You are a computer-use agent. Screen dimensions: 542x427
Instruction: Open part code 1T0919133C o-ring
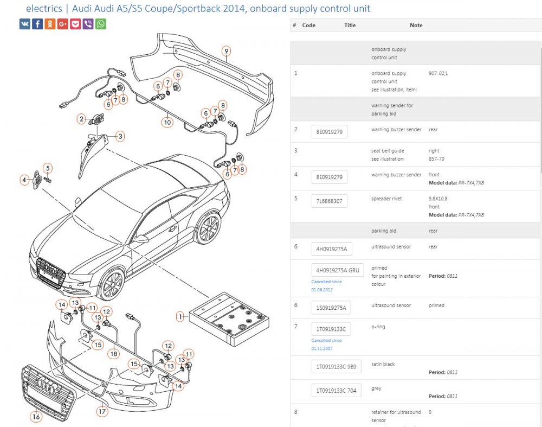(331, 329)
